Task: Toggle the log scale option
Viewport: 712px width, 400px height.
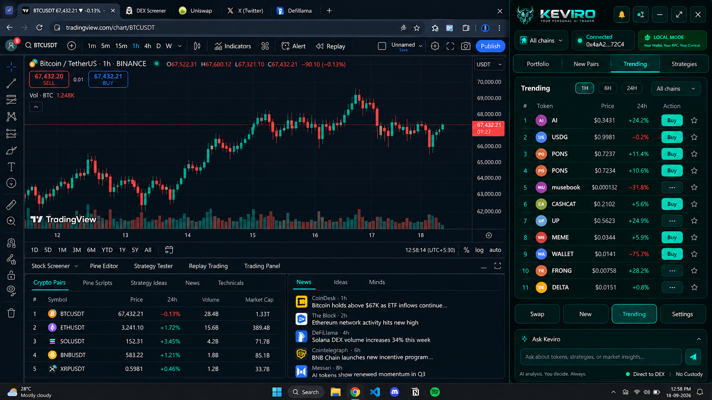Action: coord(479,250)
